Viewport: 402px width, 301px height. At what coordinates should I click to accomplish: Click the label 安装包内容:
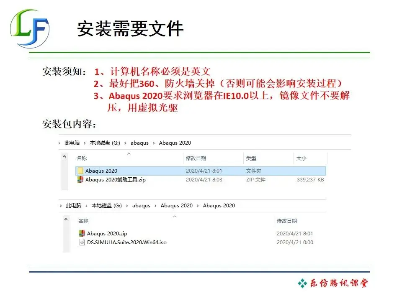[x=69, y=124]
